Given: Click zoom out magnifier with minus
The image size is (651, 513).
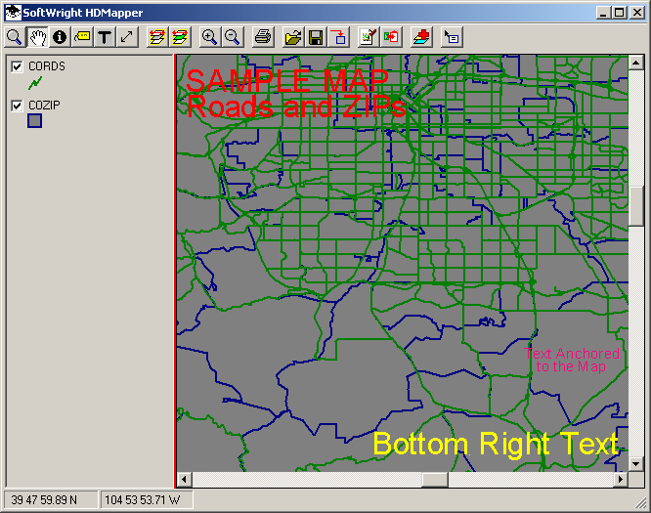Looking at the screenshot, I should coord(233,37).
